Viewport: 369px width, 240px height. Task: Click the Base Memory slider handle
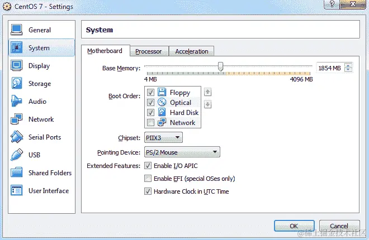click(x=220, y=66)
